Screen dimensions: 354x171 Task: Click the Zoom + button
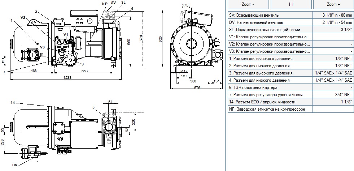point(333,4)
